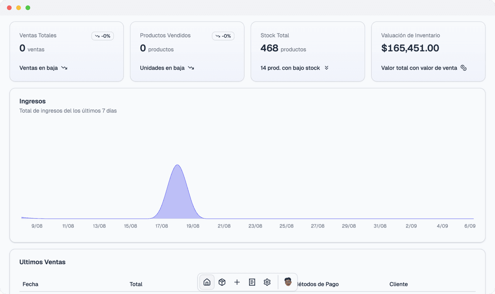This screenshot has width=495, height=294.
Task: Sort by the Fecha column header
Action: (31, 284)
